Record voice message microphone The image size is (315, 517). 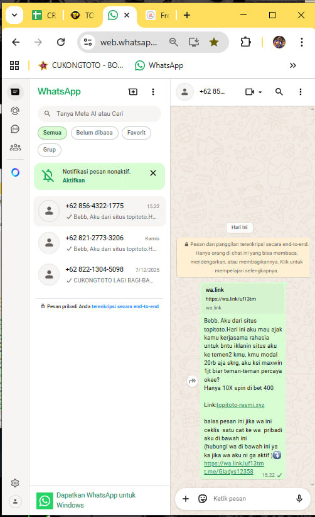coord(299,499)
